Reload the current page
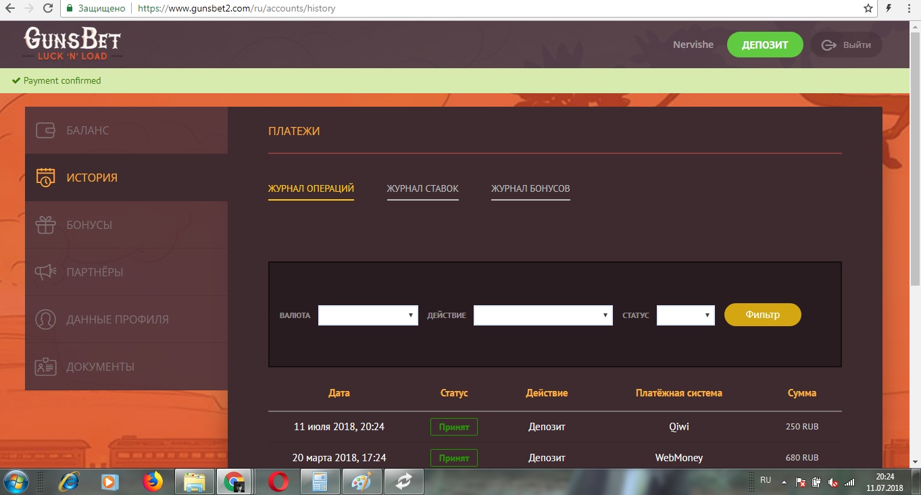 [47, 9]
